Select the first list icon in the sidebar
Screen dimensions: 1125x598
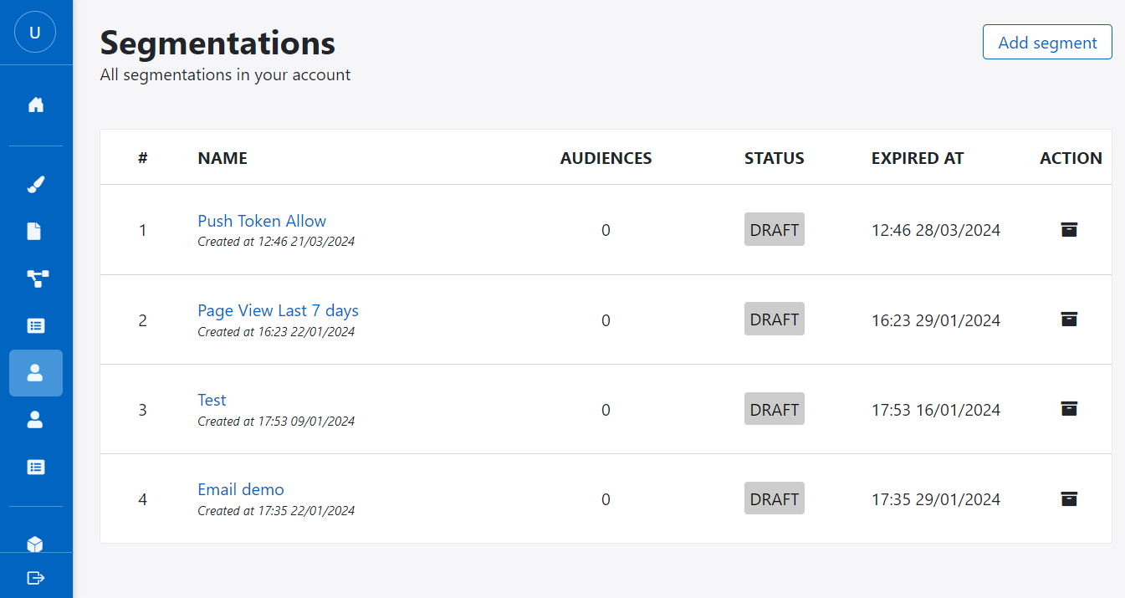pyautogui.click(x=35, y=325)
